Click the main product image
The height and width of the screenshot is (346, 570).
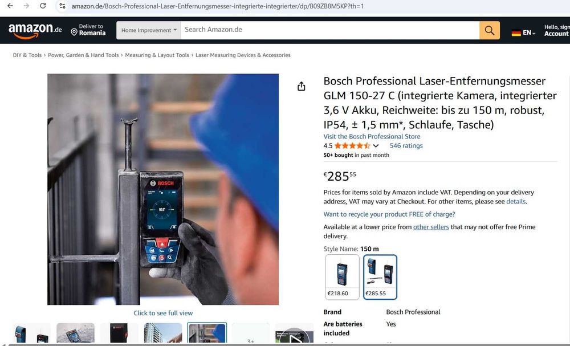[163, 189]
